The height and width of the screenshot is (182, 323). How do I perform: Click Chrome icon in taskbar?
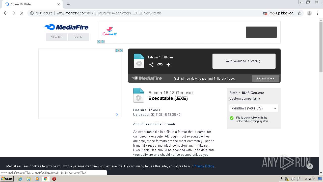(46, 179)
